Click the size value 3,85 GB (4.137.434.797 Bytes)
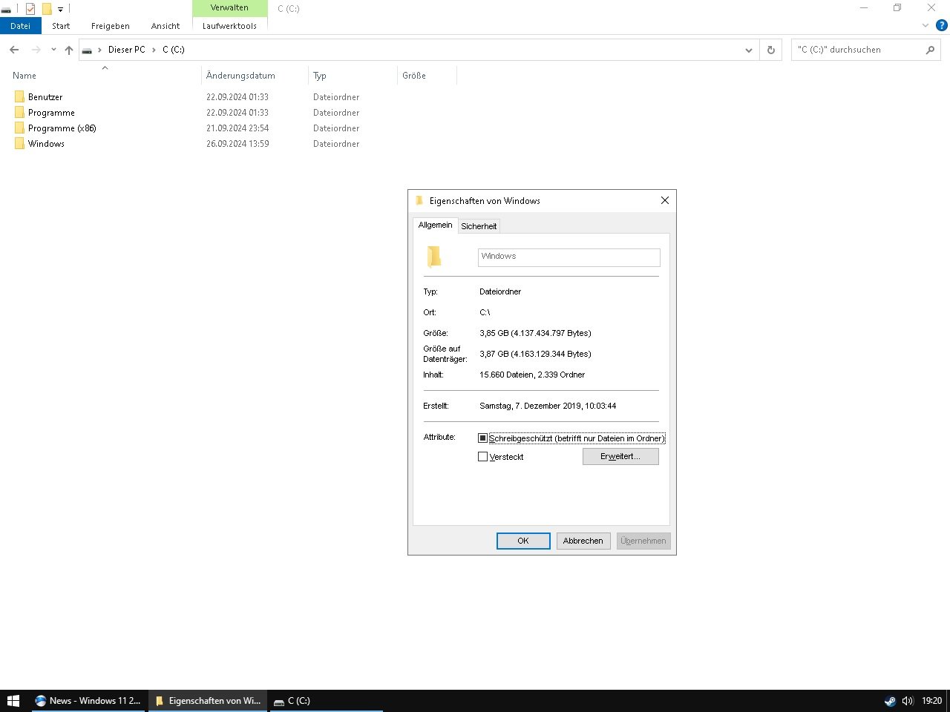 535,333
